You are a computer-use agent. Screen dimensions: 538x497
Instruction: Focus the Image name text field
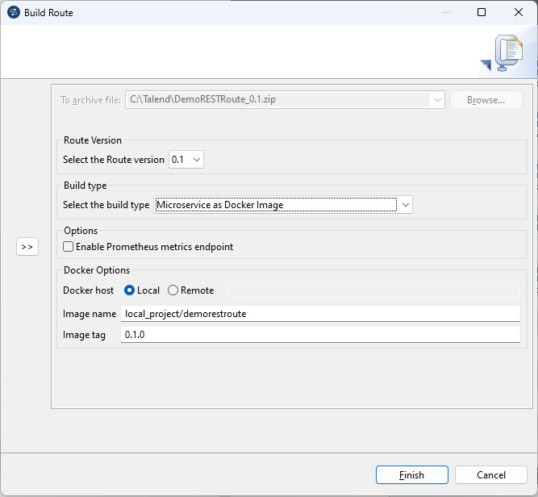[320, 313]
